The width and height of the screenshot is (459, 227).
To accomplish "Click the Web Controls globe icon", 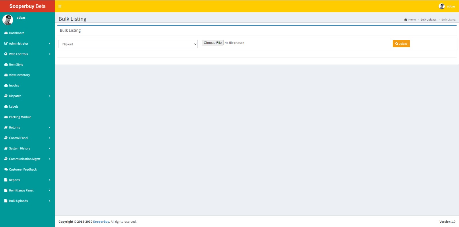I will 6,54.
